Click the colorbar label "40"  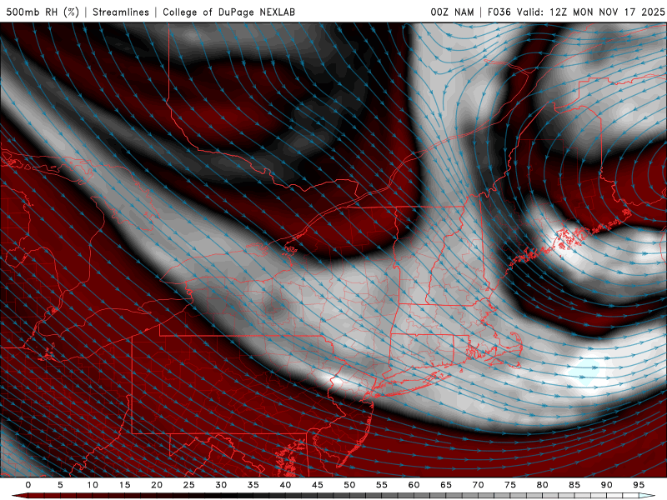click(285, 485)
